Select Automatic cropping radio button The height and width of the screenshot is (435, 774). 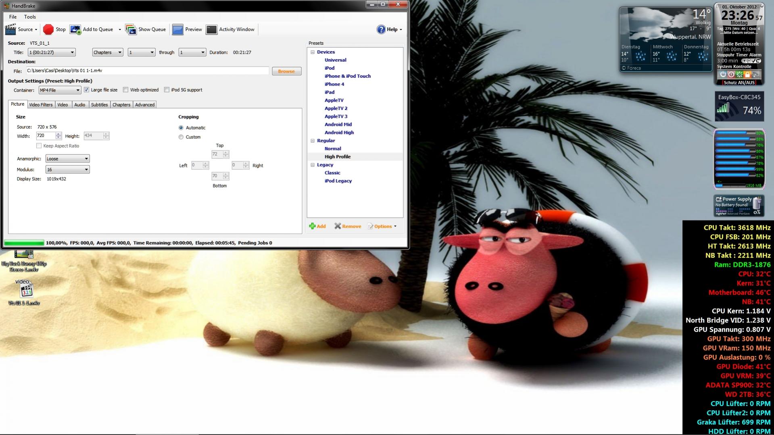pos(181,128)
